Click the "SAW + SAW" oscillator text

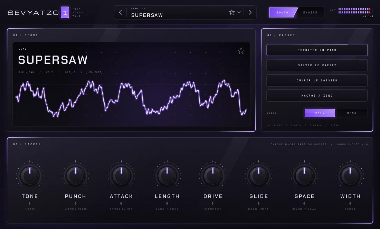tap(26, 72)
